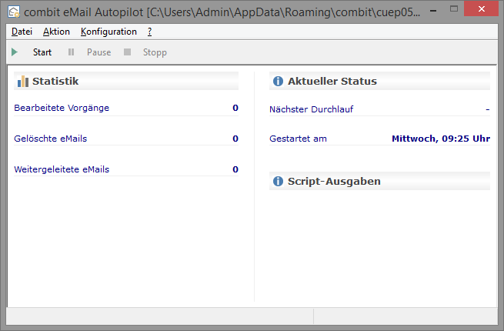Open the question mark help menu
The width and height of the screenshot is (504, 331).
coord(150,32)
